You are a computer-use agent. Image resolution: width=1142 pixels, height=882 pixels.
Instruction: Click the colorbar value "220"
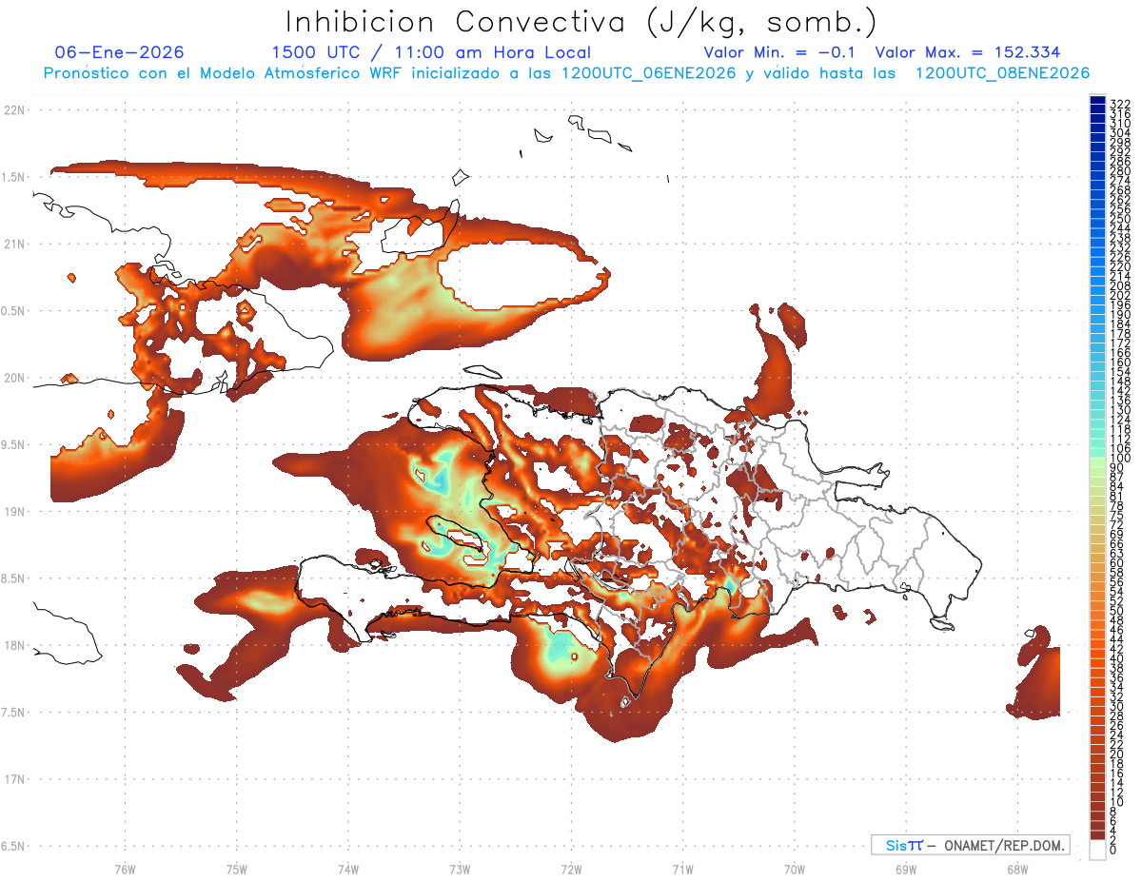pyautogui.click(x=1120, y=266)
